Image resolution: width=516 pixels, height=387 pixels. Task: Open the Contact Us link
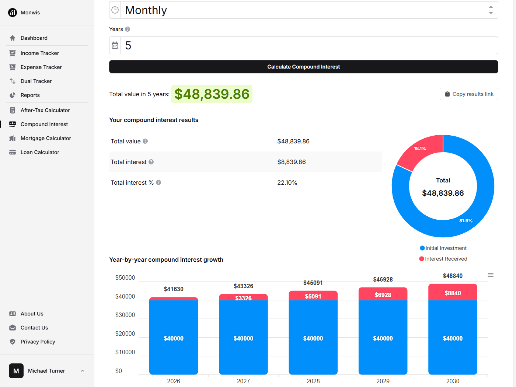tap(47, 328)
